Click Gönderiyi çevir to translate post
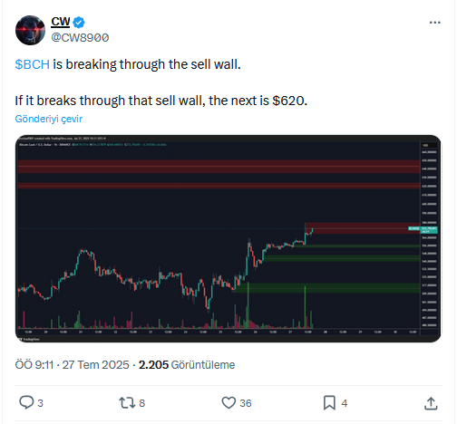Screen dimensions: 457x424 click(49, 119)
